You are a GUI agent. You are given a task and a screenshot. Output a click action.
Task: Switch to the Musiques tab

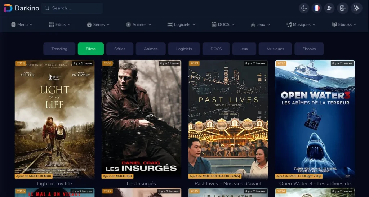coord(275,49)
